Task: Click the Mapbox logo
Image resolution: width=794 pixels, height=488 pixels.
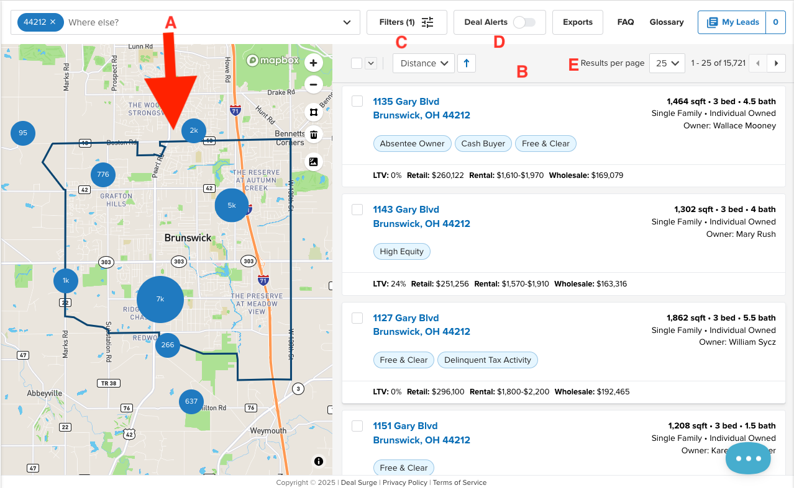Action: tap(273, 60)
